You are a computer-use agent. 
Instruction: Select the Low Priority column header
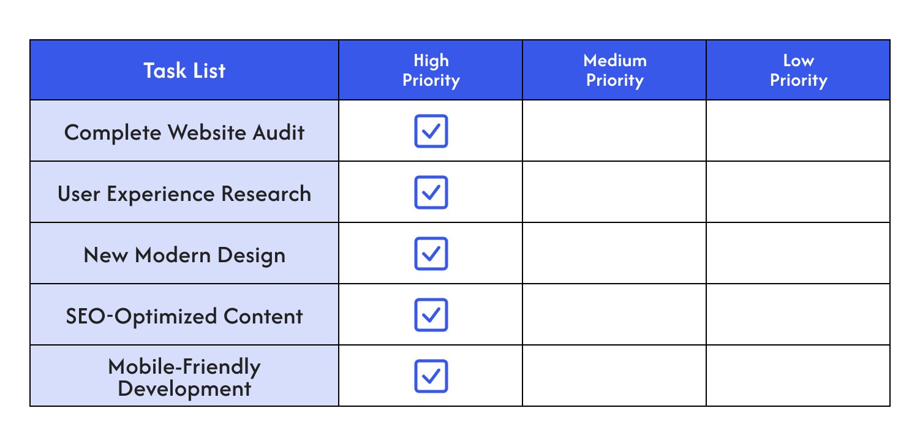[x=798, y=70]
